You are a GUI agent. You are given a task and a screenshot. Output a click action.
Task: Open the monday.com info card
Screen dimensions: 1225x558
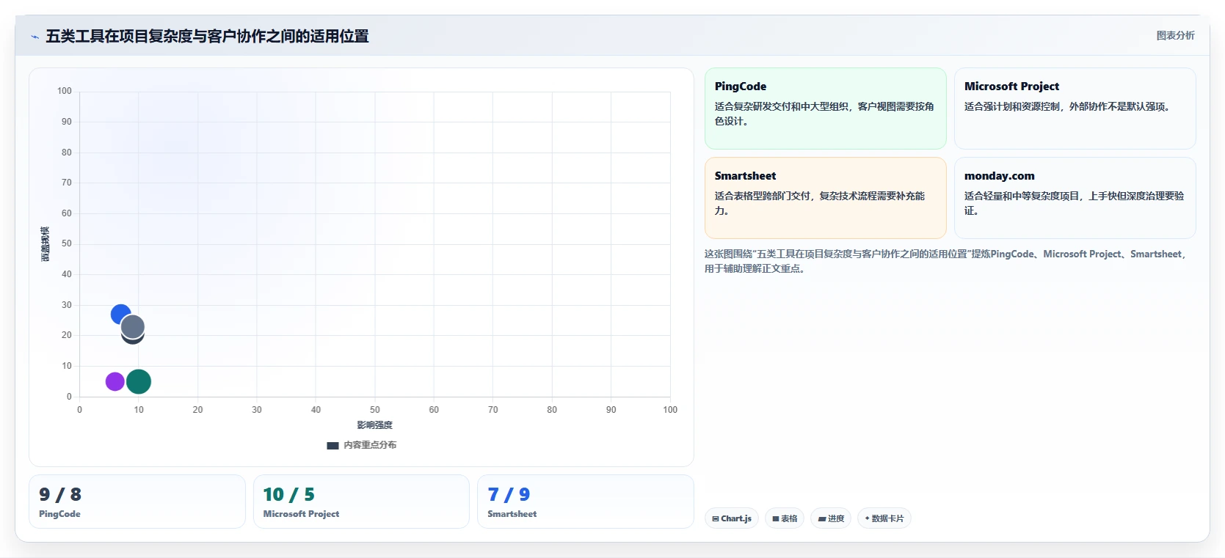pyautogui.click(x=1075, y=198)
